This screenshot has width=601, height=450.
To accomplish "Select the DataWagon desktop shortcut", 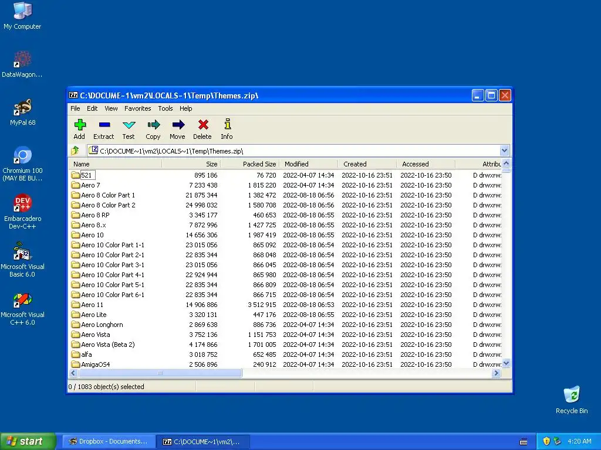I will (x=22, y=64).
